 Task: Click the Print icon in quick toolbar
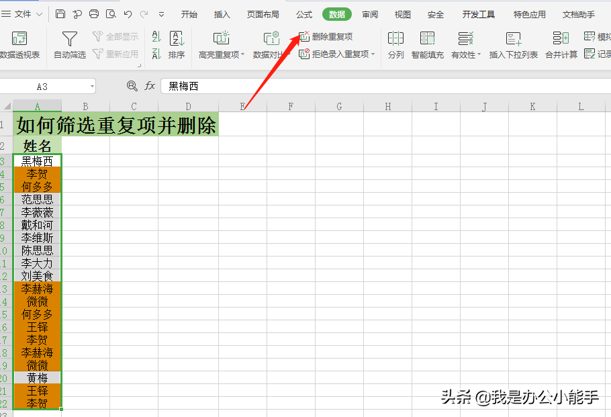tap(94, 14)
